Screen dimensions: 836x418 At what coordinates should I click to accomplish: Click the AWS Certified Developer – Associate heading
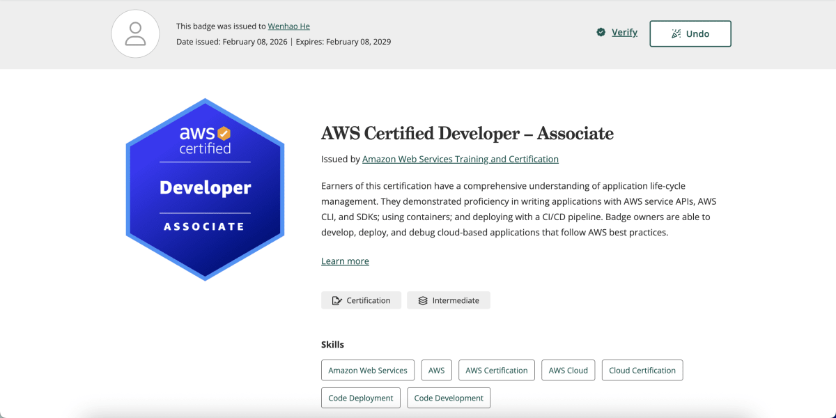(x=467, y=133)
